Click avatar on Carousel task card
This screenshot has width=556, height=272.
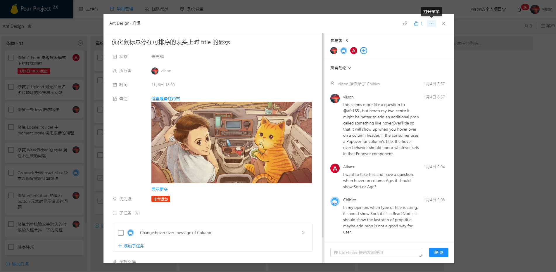coord(76,173)
